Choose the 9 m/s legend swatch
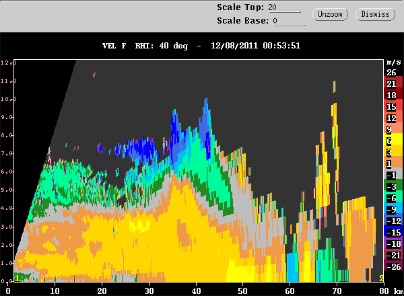Screen dimensions: 404x296 pos(390,130)
